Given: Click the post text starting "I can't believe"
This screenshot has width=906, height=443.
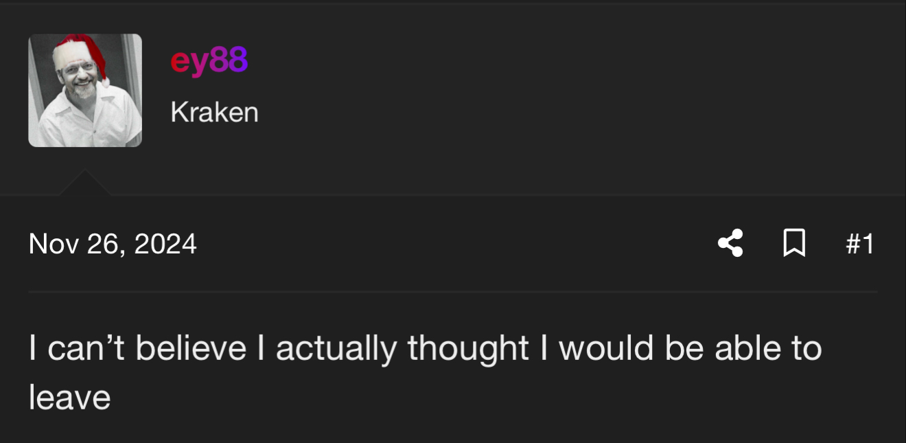Looking at the screenshot, I should [425, 348].
